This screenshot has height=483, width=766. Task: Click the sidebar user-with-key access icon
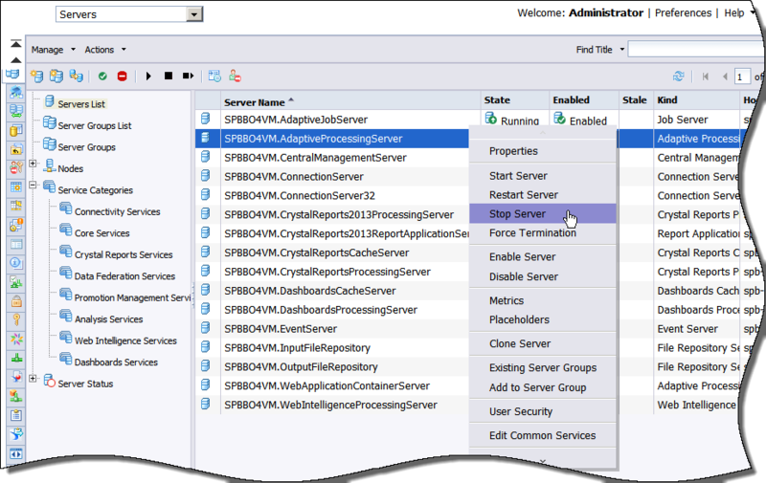(16, 167)
